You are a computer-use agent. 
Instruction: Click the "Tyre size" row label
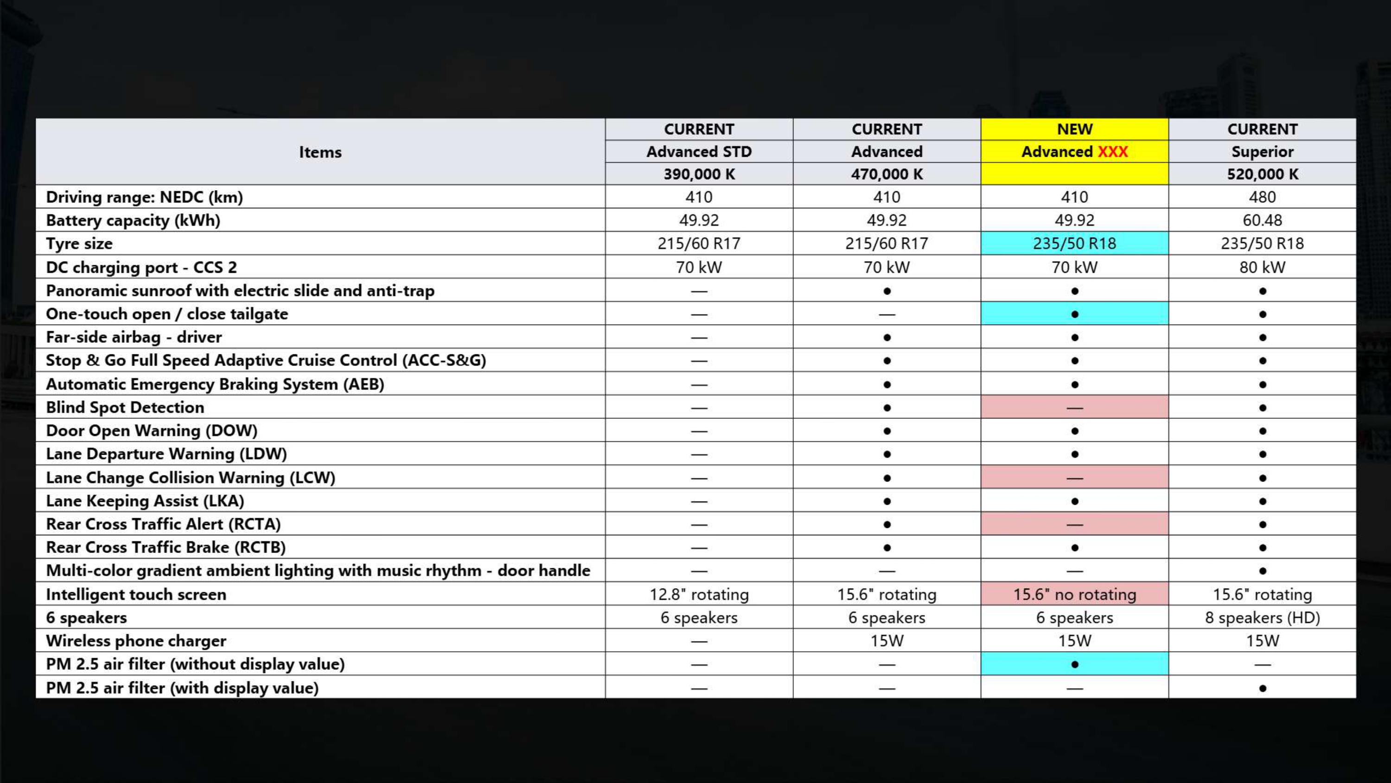pos(79,244)
